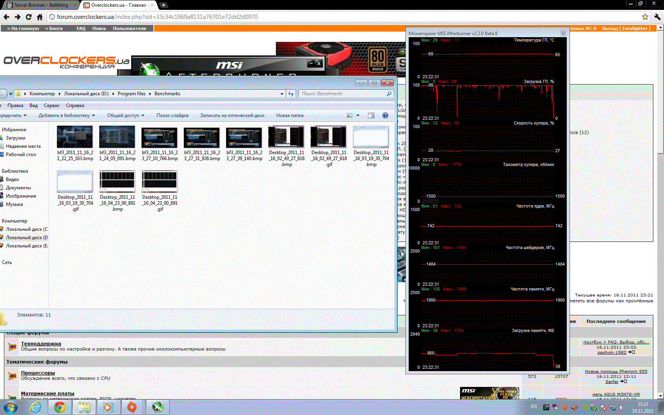Go forward in Chrome browser
Viewport: 664px width, 415px height.
point(17,17)
